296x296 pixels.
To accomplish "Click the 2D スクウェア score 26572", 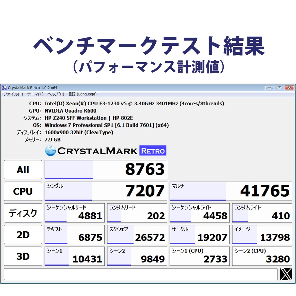I will coord(137,235).
